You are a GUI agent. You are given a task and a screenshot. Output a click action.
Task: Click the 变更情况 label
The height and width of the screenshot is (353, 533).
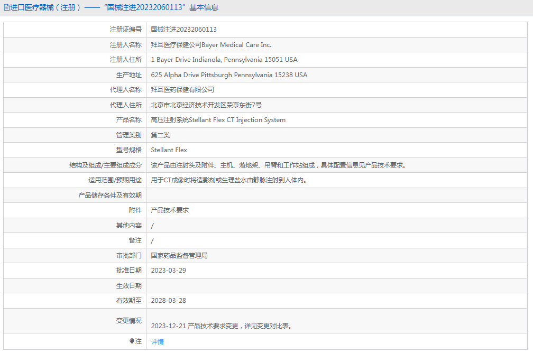(x=129, y=321)
